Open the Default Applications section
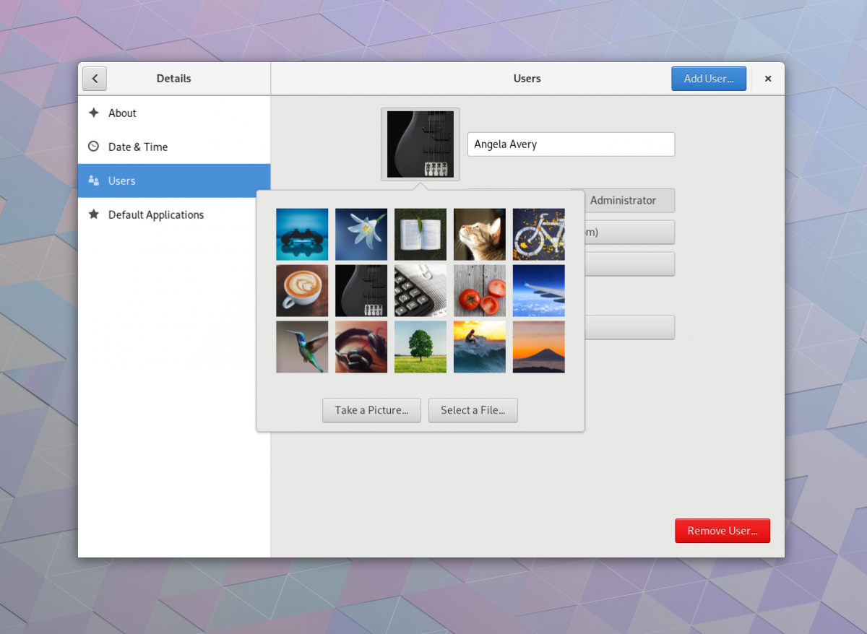 155,214
